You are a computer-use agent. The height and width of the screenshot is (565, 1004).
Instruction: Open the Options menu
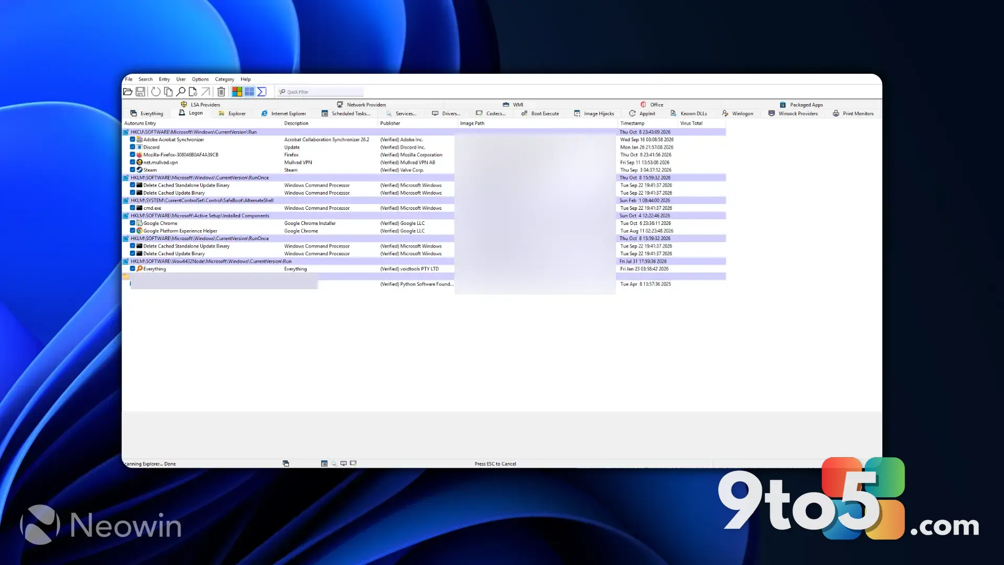[x=200, y=79]
